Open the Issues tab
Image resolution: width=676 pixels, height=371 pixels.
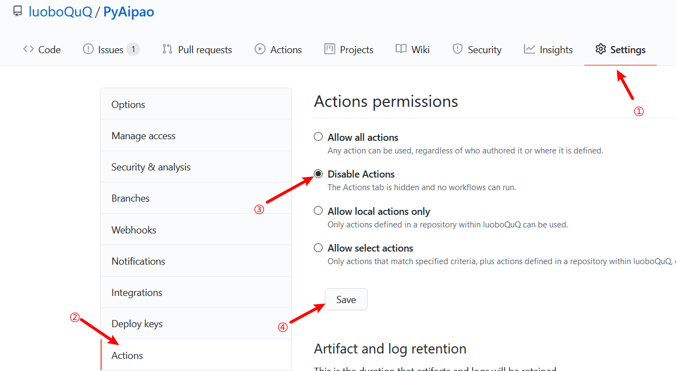point(111,49)
